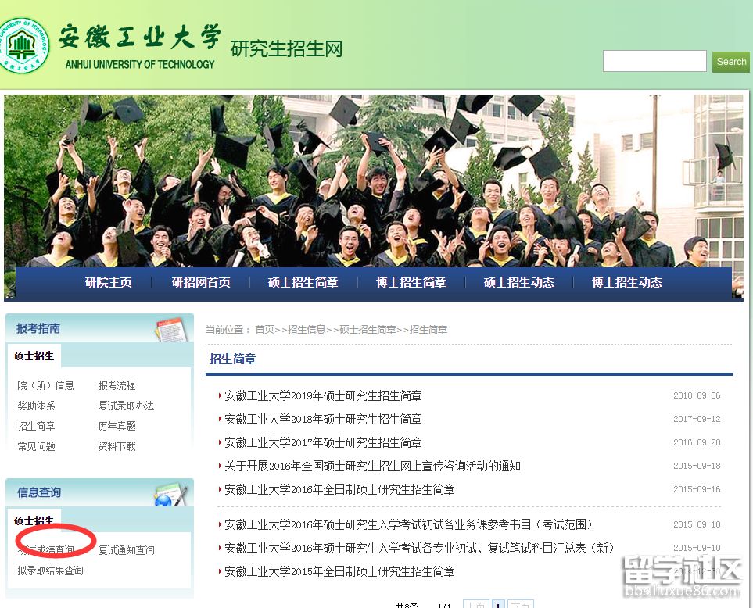Click the 复试录取办法 sidebar link
Image resolution: width=753 pixels, height=608 pixels.
pyautogui.click(x=126, y=406)
